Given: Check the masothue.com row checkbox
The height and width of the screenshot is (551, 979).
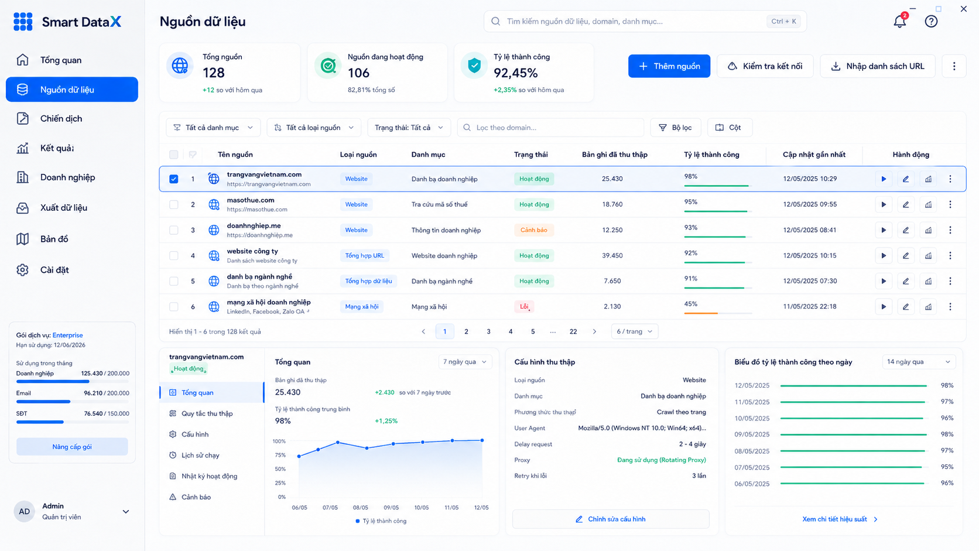Looking at the screenshot, I should click(x=174, y=204).
